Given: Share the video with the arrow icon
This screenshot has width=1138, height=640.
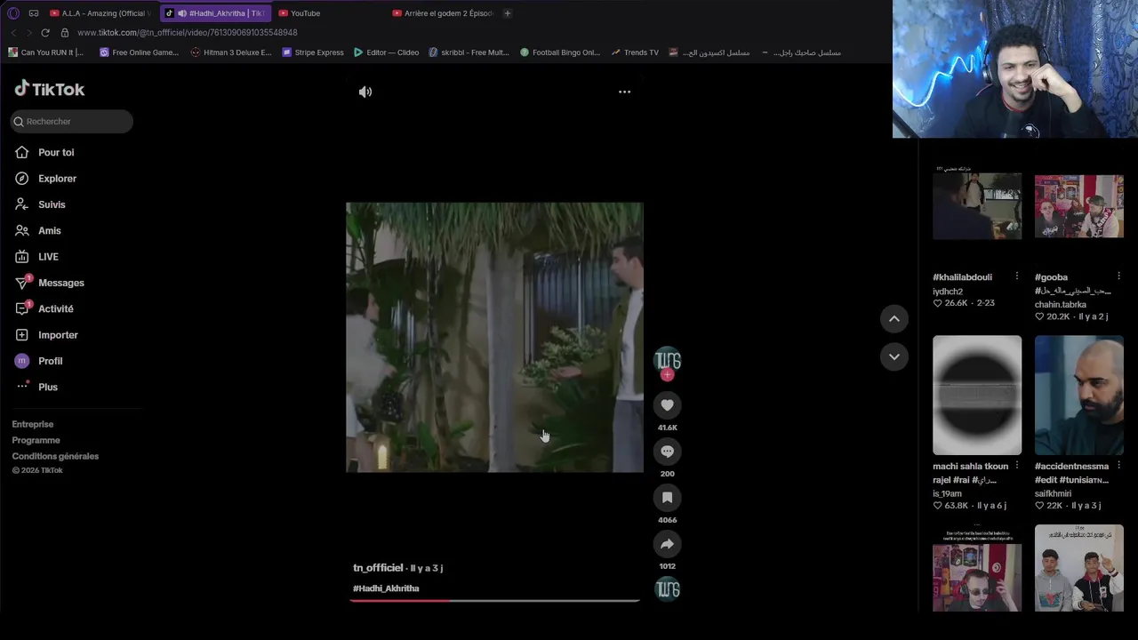Looking at the screenshot, I should (667, 544).
